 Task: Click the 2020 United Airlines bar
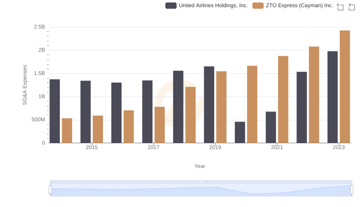point(240,132)
